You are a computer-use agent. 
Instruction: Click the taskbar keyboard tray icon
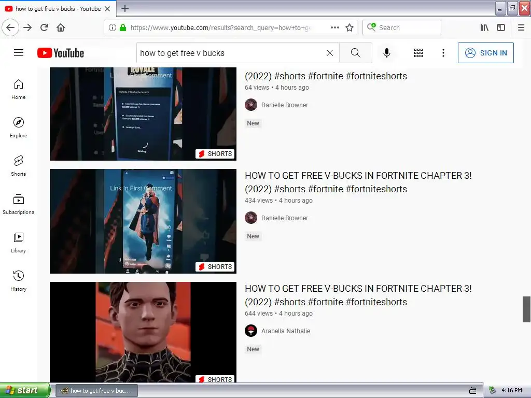(x=473, y=391)
